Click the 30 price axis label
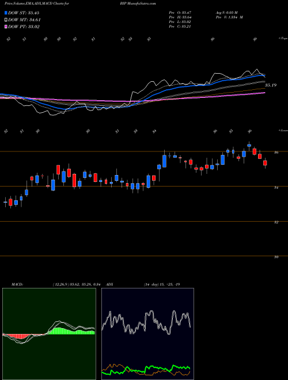The image size is (288, 380). tap(276, 257)
